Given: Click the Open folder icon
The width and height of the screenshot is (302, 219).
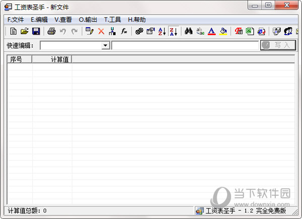Looking at the screenshot, I should point(25,31).
